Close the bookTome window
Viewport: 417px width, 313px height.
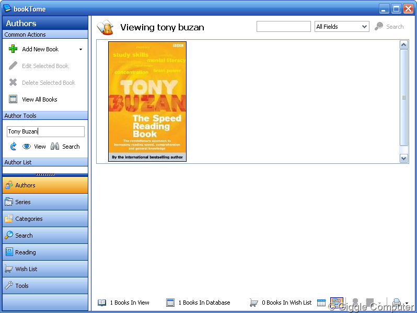(x=408, y=9)
